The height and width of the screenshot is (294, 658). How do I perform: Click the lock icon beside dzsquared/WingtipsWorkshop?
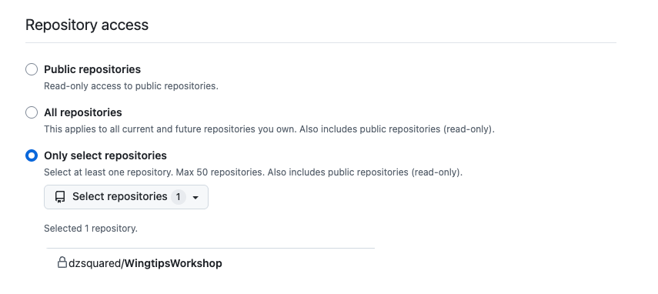click(x=62, y=262)
